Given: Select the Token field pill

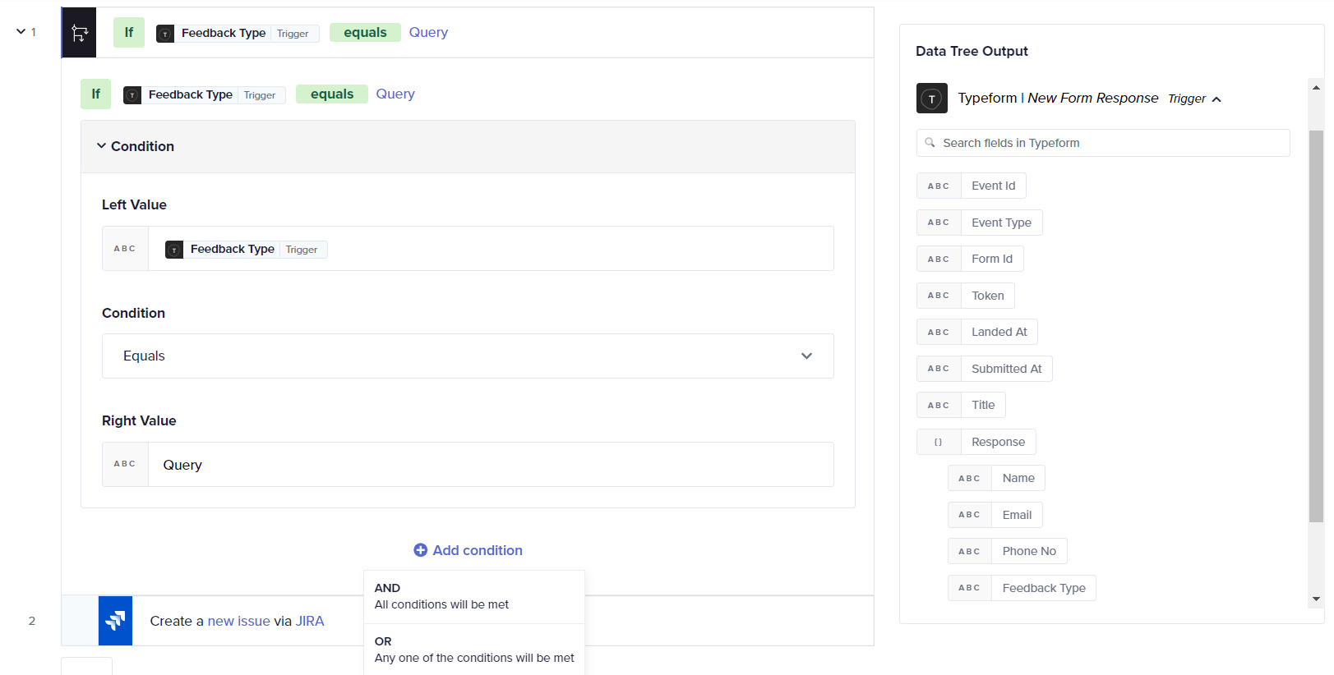Looking at the screenshot, I should [966, 296].
